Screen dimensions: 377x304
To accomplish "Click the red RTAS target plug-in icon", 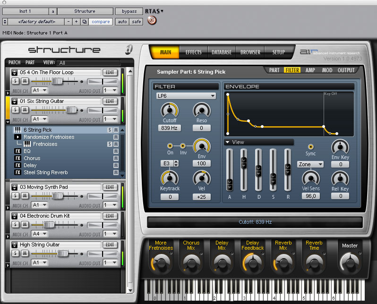I will pyautogui.click(x=152, y=20).
